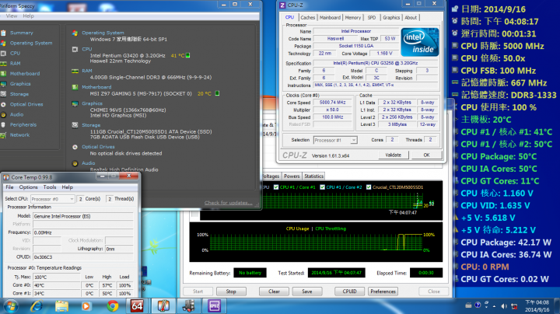Click the volume icon in system tray
Image resolution: width=560 pixels, height=314 pixels.
[x=503, y=306]
